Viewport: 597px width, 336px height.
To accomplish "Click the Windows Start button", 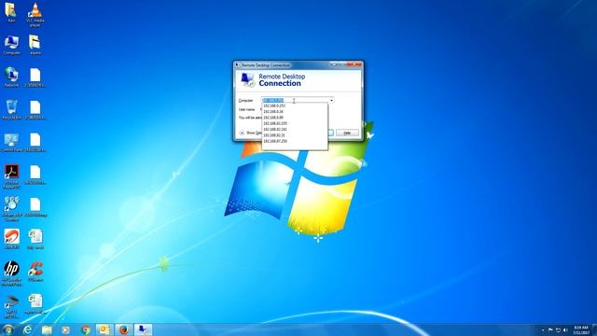I will click(8, 329).
